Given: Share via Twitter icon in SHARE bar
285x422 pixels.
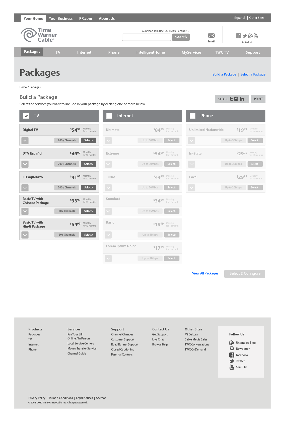Looking at the screenshot, I should click(x=231, y=99).
